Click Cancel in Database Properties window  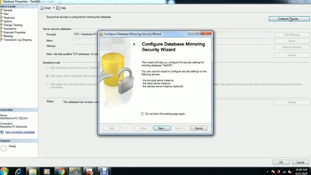point(300,162)
